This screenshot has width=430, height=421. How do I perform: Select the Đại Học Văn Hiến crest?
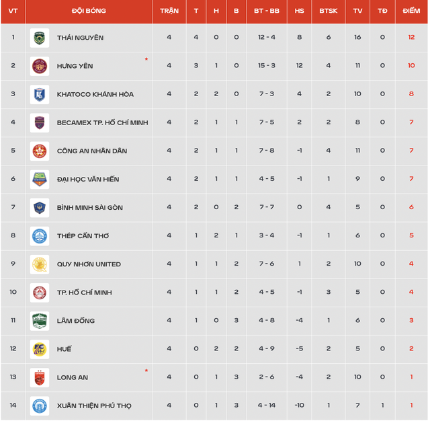[40, 179]
